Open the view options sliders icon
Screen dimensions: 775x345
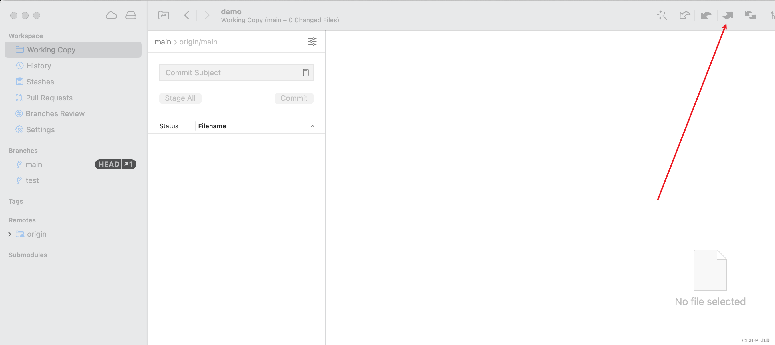tap(312, 42)
